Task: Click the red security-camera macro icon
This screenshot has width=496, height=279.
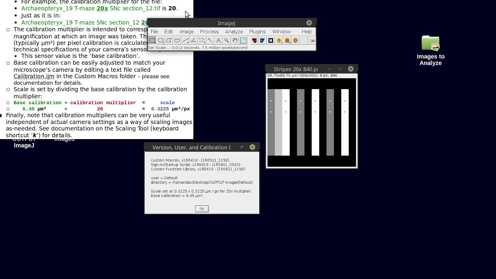Action: coord(254,40)
